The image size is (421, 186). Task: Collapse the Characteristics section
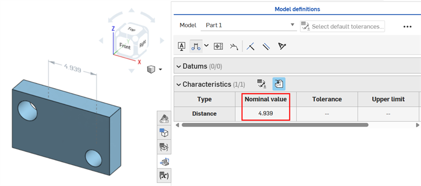point(179,85)
